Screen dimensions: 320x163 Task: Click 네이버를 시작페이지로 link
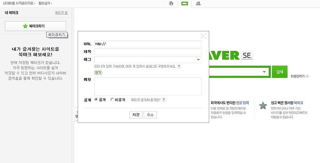click(19, 3)
